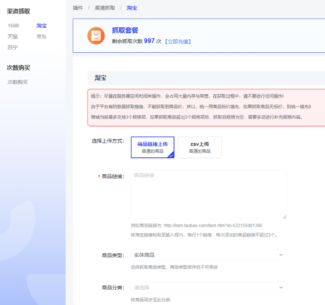Navigate to 渠道抓取 via the breadcrumb
This screenshot has width=325, height=305.
pos(105,8)
